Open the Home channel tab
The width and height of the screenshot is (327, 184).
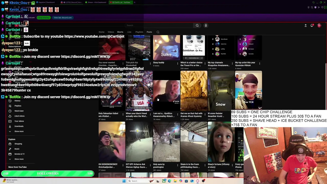pyautogui.click(x=101, y=32)
